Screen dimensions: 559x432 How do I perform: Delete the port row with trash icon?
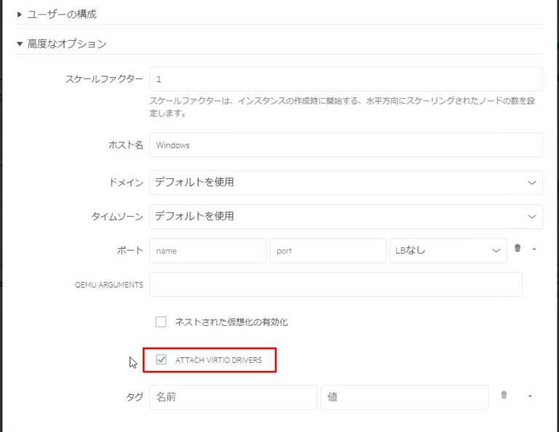[x=518, y=249]
